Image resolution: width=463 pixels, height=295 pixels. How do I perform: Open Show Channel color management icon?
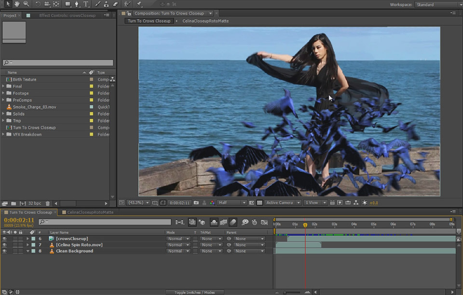pyautogui.click(x=212, y=202)
